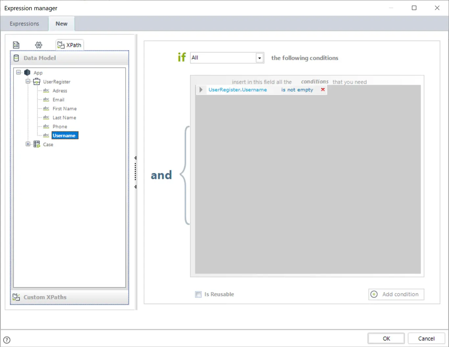Open help with the question mark icon
The image size is (449, 347).
click(7, 340)
